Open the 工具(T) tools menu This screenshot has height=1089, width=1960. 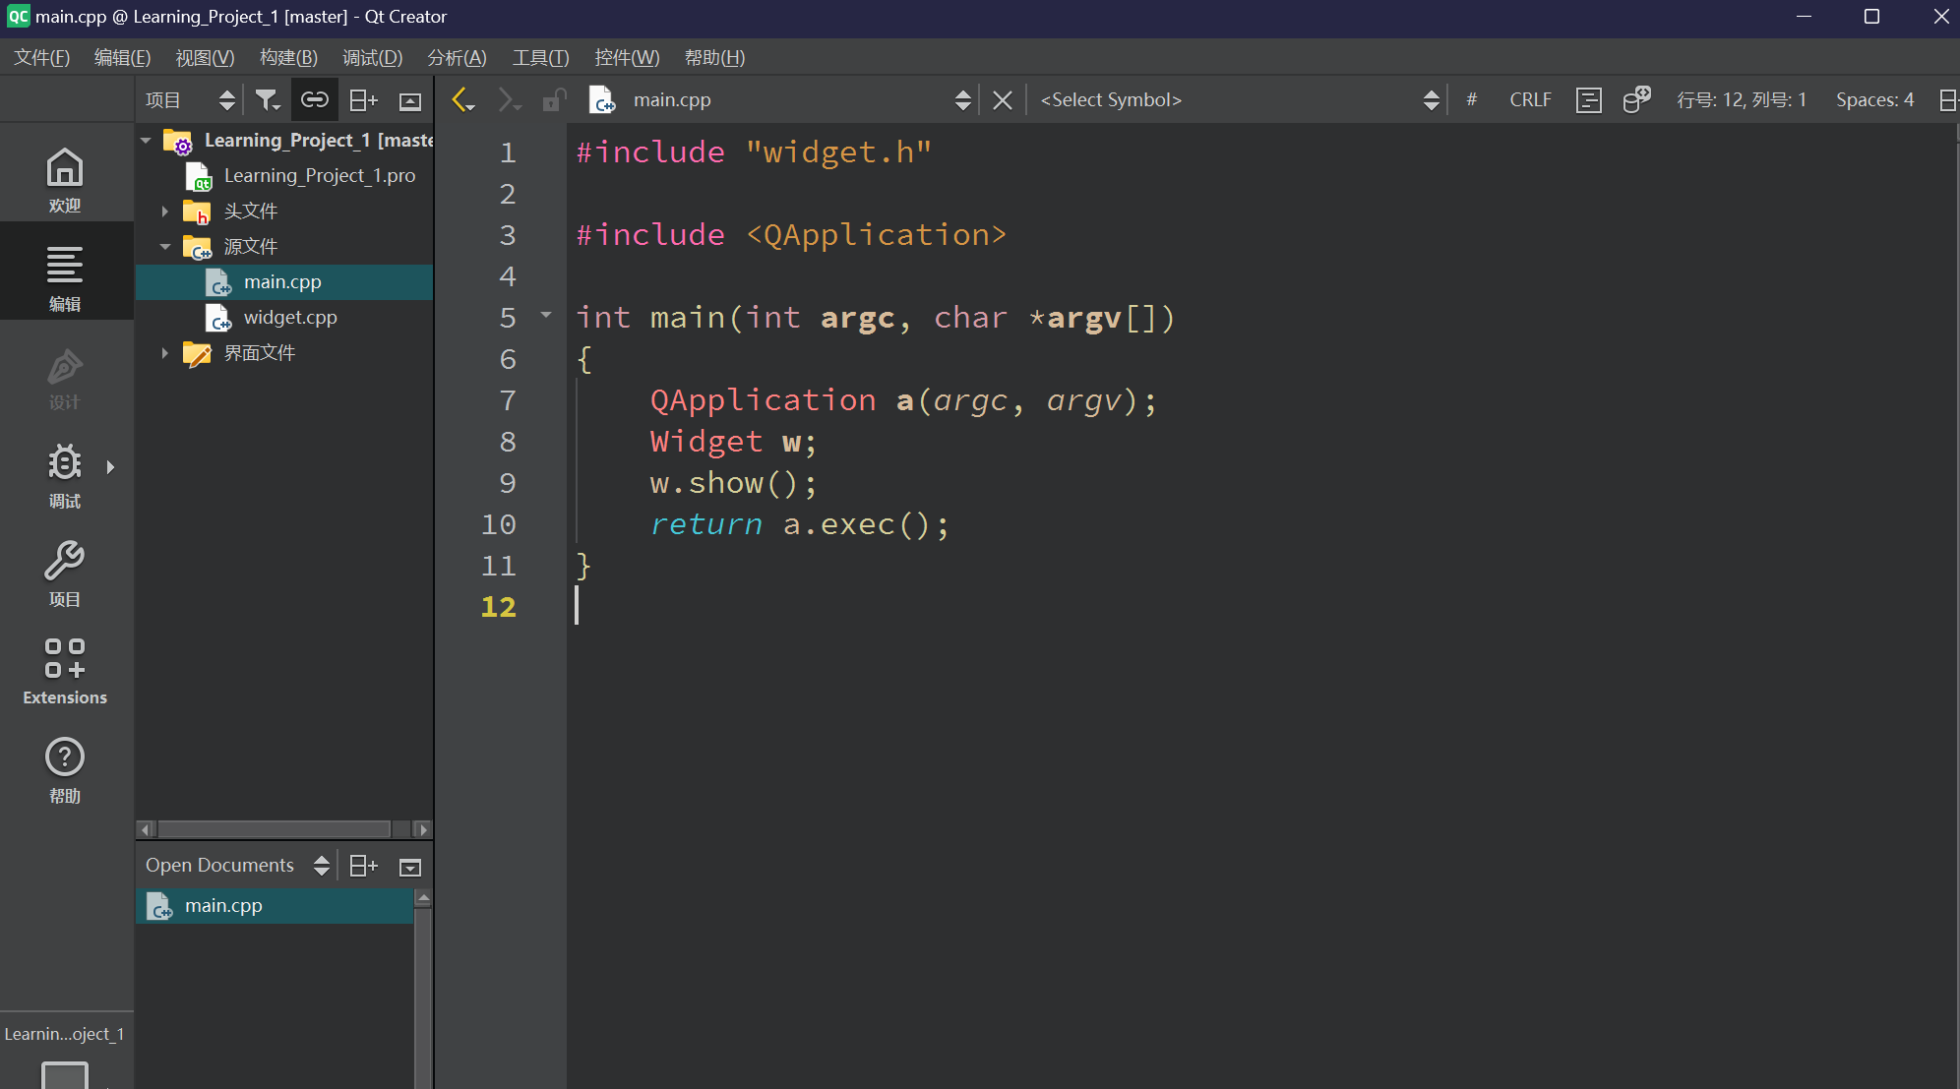point(540,57)
